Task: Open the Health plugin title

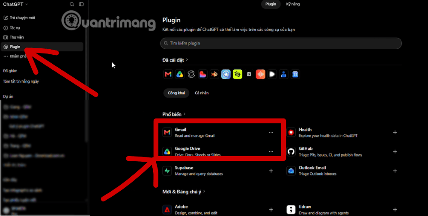Action: (305, 130)
